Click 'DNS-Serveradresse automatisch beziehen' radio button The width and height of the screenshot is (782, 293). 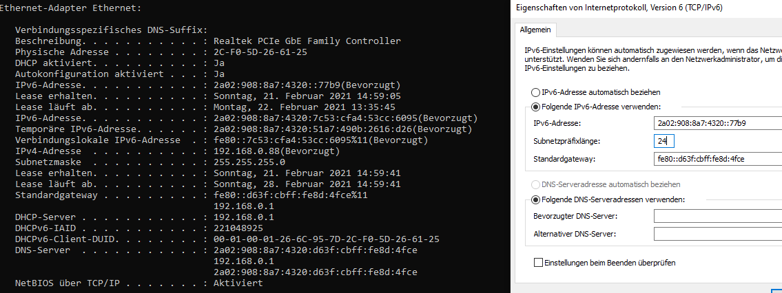click(x=536, y=184)
